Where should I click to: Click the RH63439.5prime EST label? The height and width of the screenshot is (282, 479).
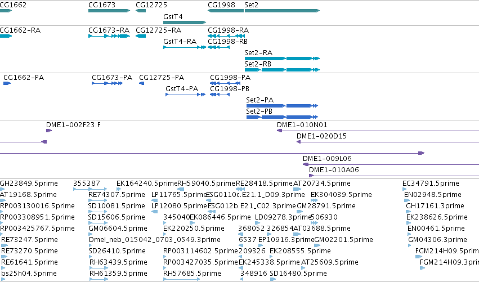118,263
